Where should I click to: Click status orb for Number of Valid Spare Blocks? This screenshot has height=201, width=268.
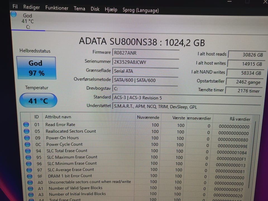pos(30,188)
